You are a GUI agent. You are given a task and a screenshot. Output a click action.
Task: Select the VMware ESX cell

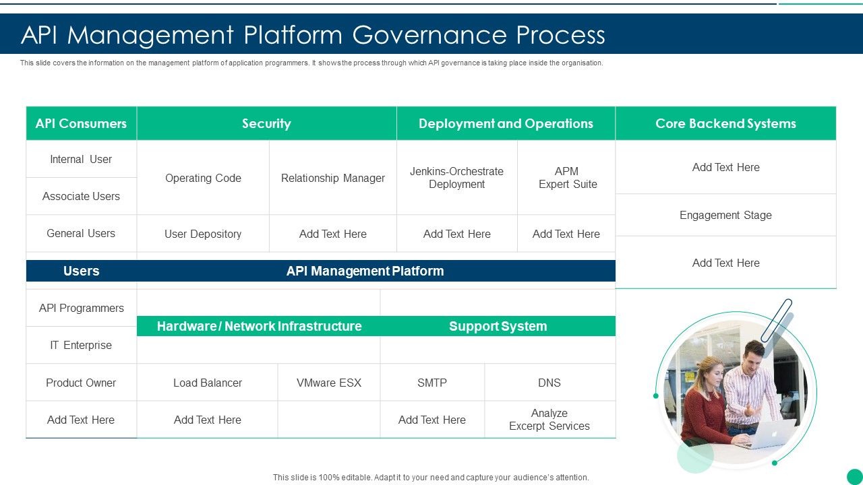(x=329, y=383)
